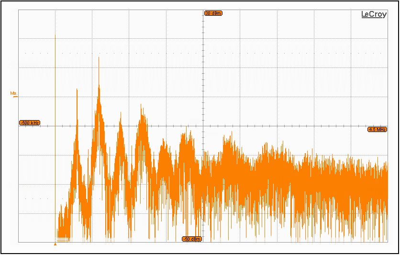Viewport: 400px width, 255px height.
Task: Click the center crosshair of the grid
Action: [x=203, y=126]
